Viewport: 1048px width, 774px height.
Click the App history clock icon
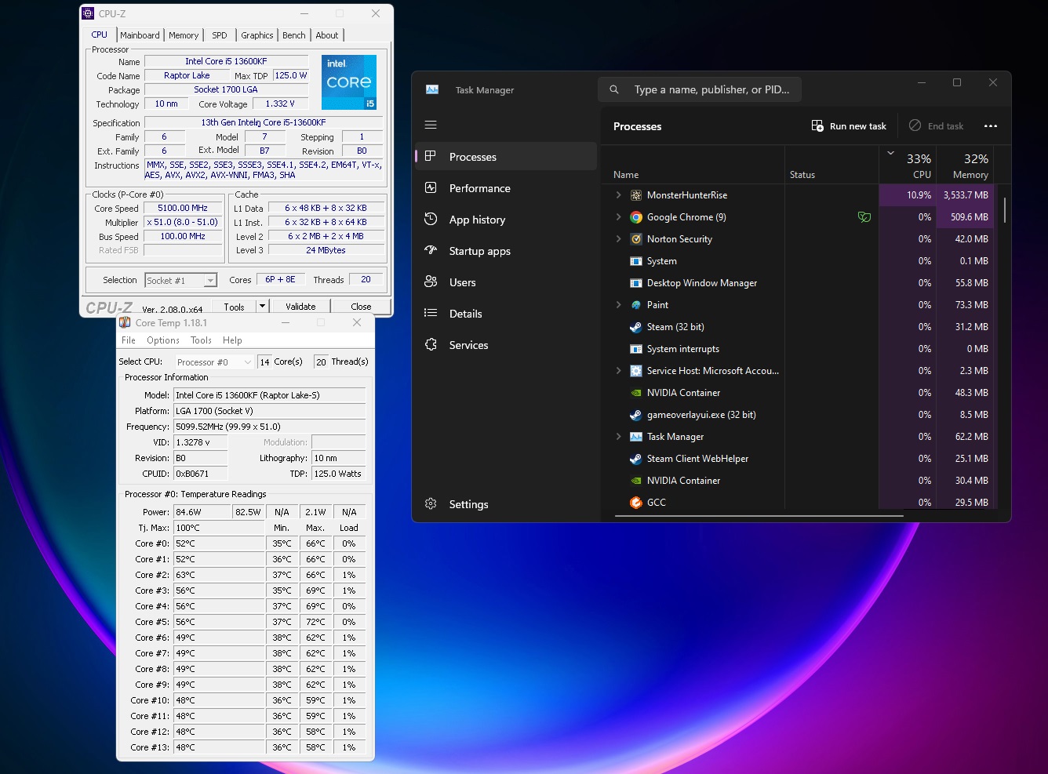pyautogui.click(x=431, y=219)
